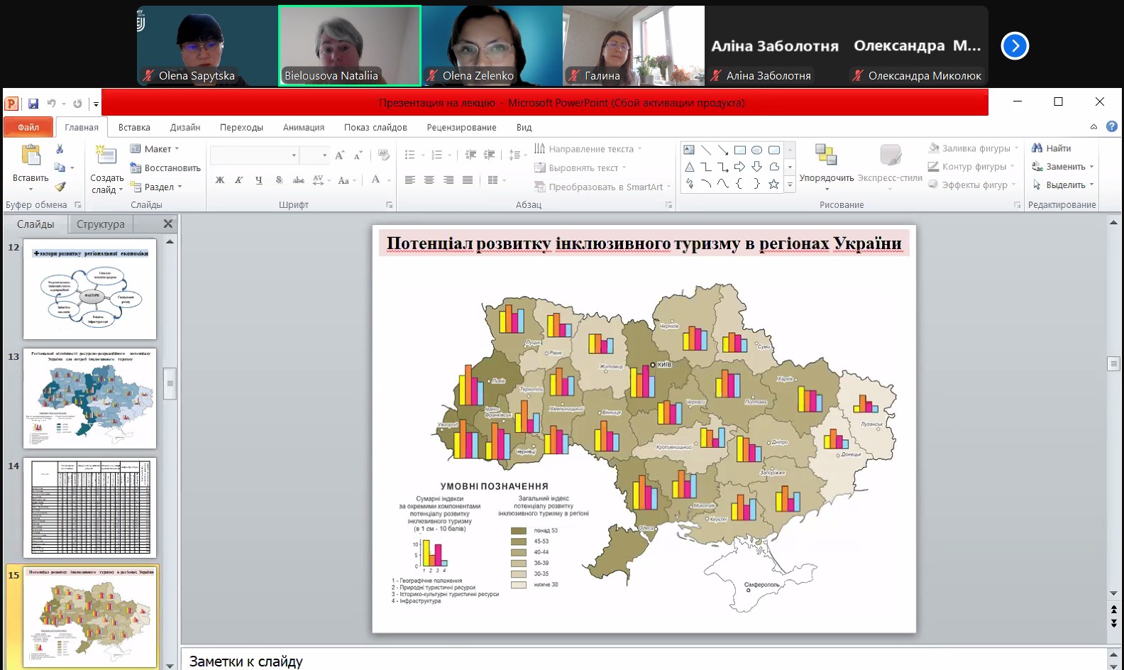Close the slides thumbnail pane
Image resolution: width=1124 pixels, height=670 pixels.
pos(168,224)
